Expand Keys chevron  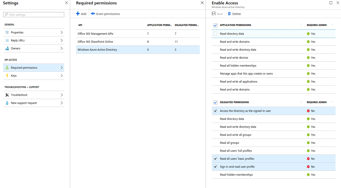click(x=62, y=76)
